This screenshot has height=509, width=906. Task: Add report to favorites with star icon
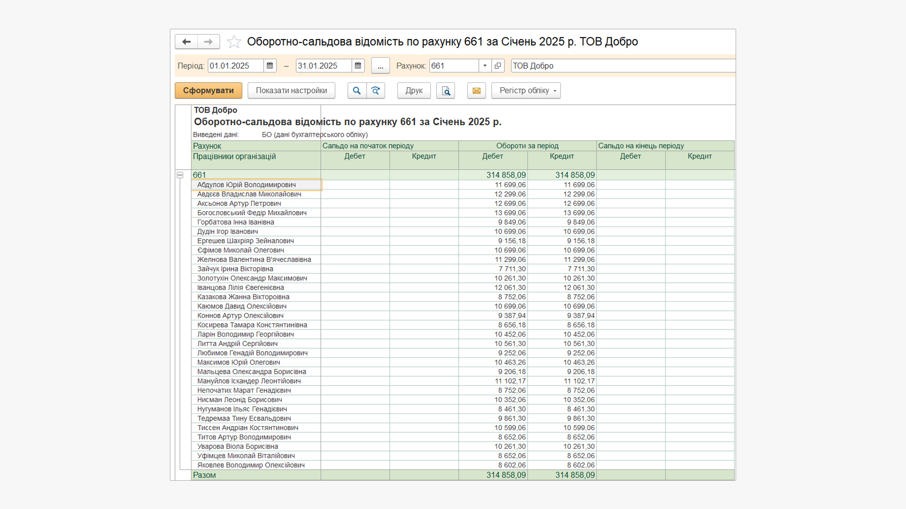234,42
